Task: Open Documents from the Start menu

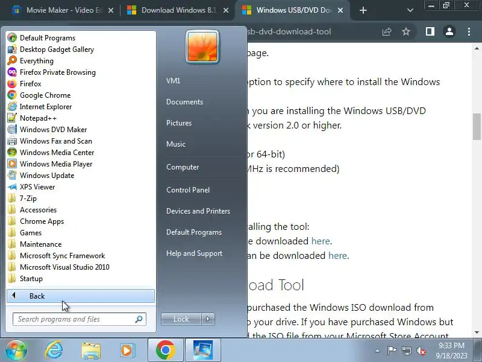Action: pyautogui.click(x=184, y=102)
